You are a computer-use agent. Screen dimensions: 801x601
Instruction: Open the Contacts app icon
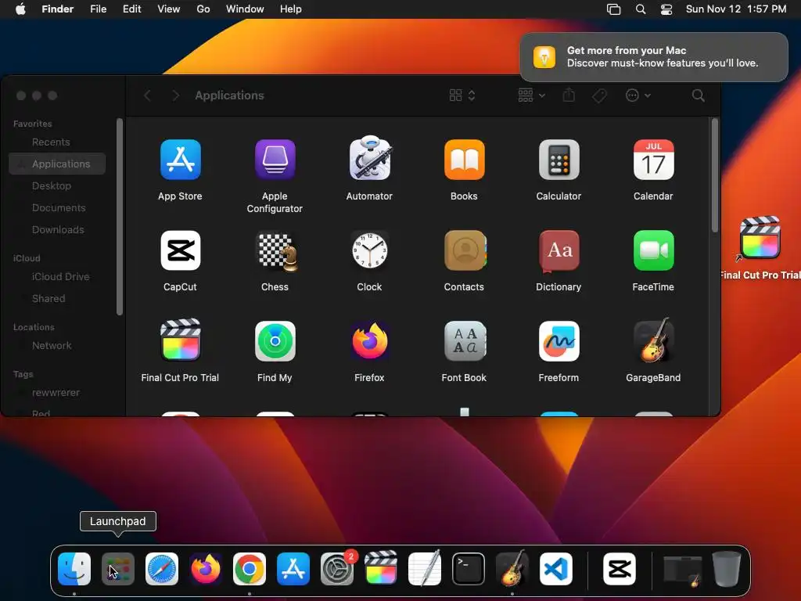tap(465, 250)
